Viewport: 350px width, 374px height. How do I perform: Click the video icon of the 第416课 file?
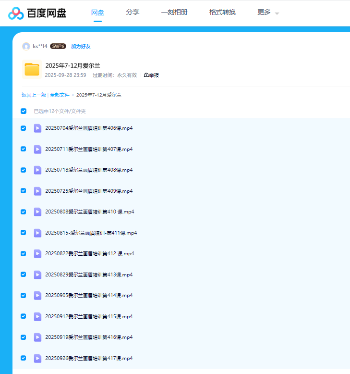(37, 337)
